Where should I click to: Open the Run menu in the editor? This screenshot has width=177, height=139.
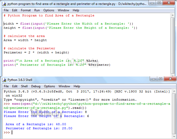pos(37,10)
